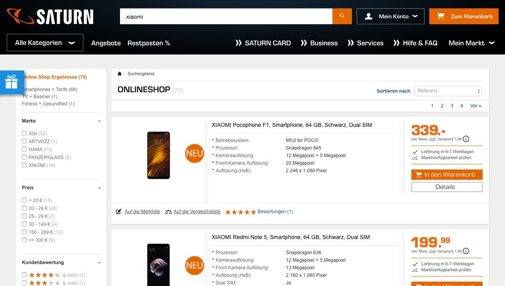
Task: Click the shopping cart icon in Zum Warenkorb
Action: coord(441,16)
